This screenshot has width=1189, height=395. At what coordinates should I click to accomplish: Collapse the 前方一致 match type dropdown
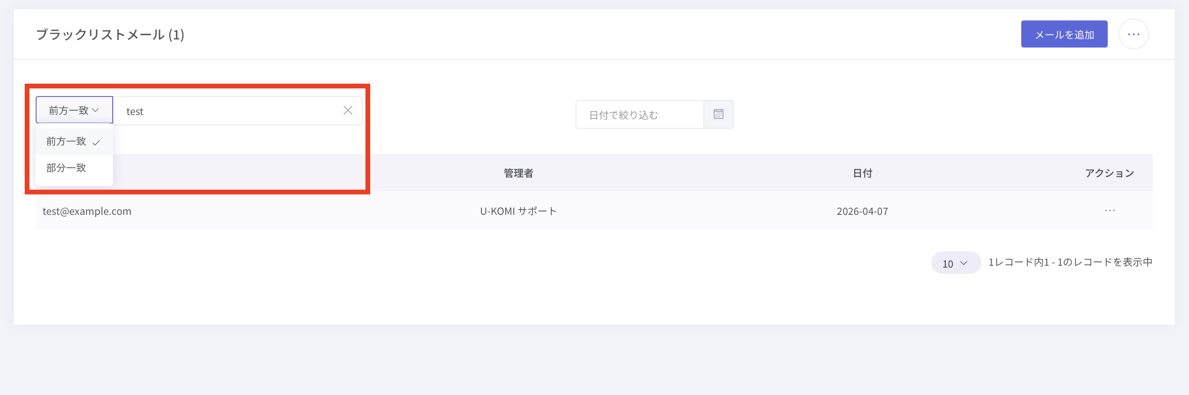pos(74,110)
